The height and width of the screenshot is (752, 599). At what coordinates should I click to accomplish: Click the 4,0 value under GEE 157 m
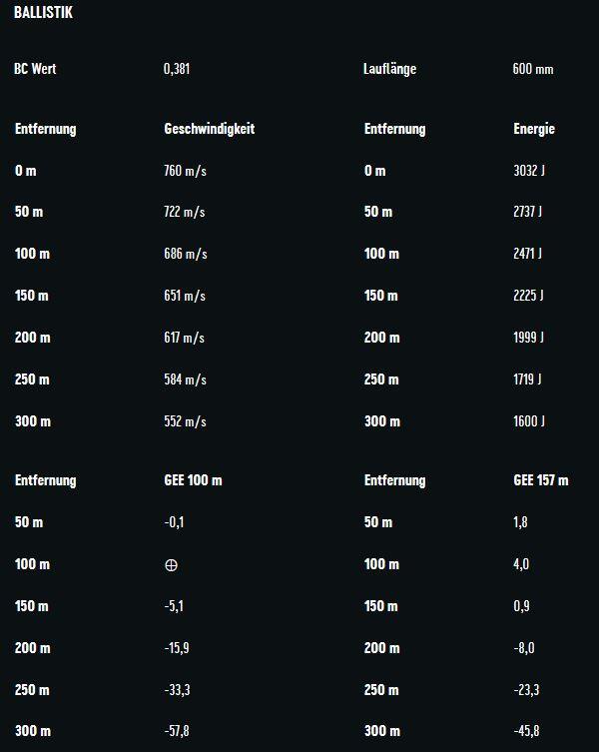(x=521, y=564)
